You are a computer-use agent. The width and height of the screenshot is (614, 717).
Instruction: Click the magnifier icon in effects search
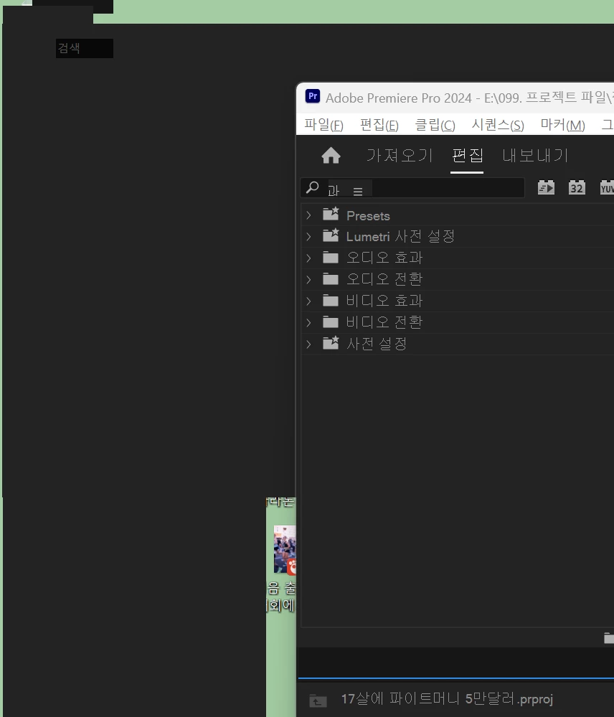coord(313,187)
